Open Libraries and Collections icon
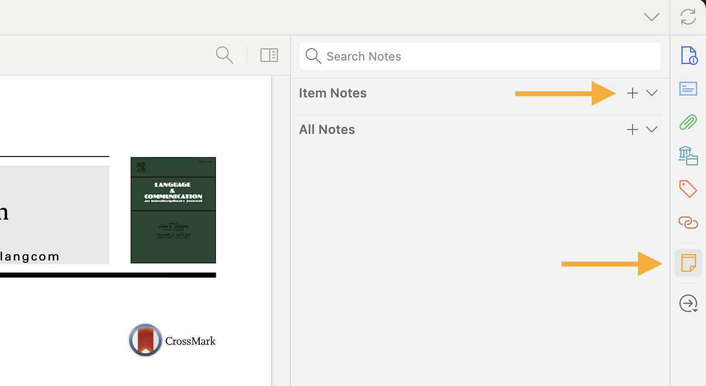Viewport: 706px width, 386px height. click(x=688, y=156)
